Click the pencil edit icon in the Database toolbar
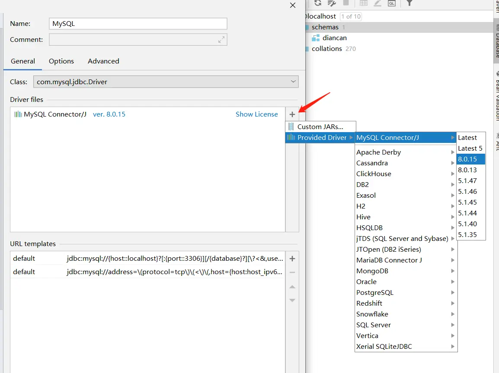499x373 pixels. [377, 3]
